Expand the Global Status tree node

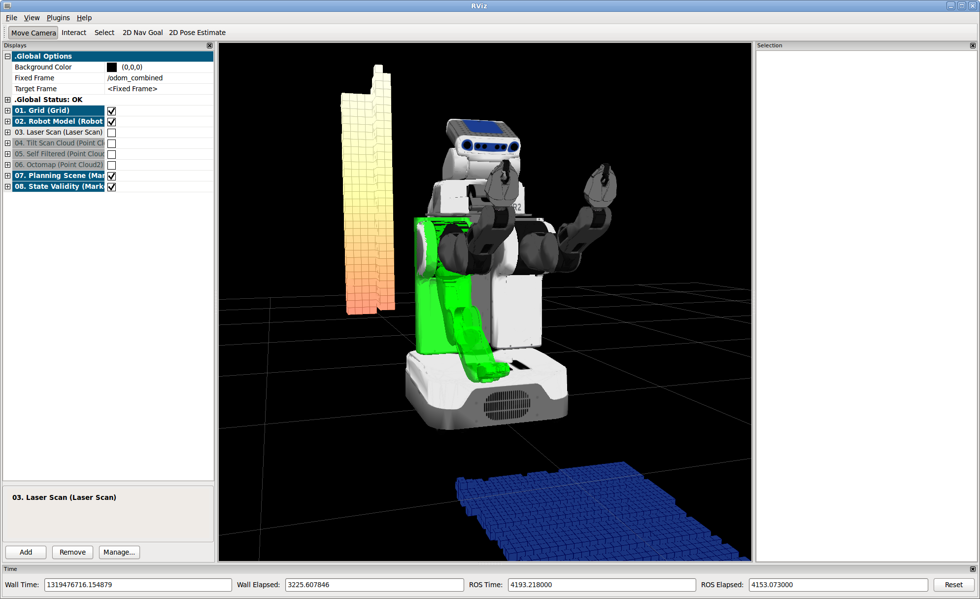tap(7, 100)
